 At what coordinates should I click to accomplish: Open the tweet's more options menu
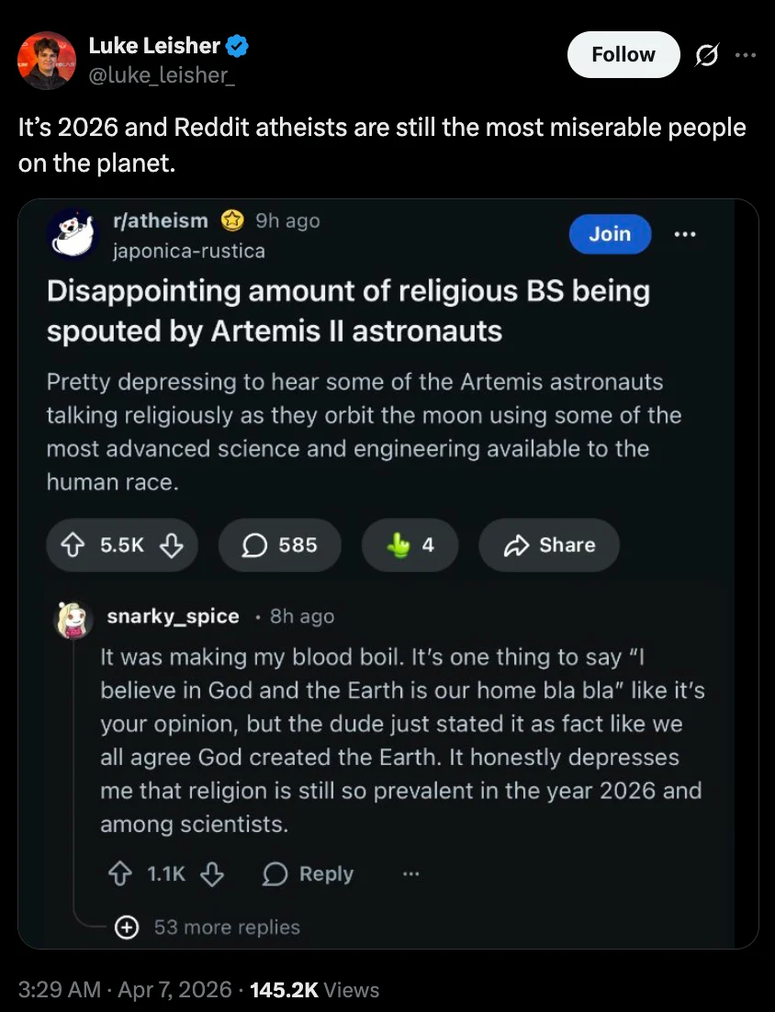pyautogui.click(x=746, y=54)
